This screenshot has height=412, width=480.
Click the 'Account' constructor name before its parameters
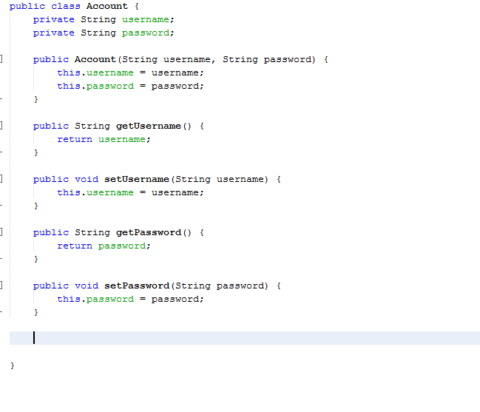(x=95, y=59)
